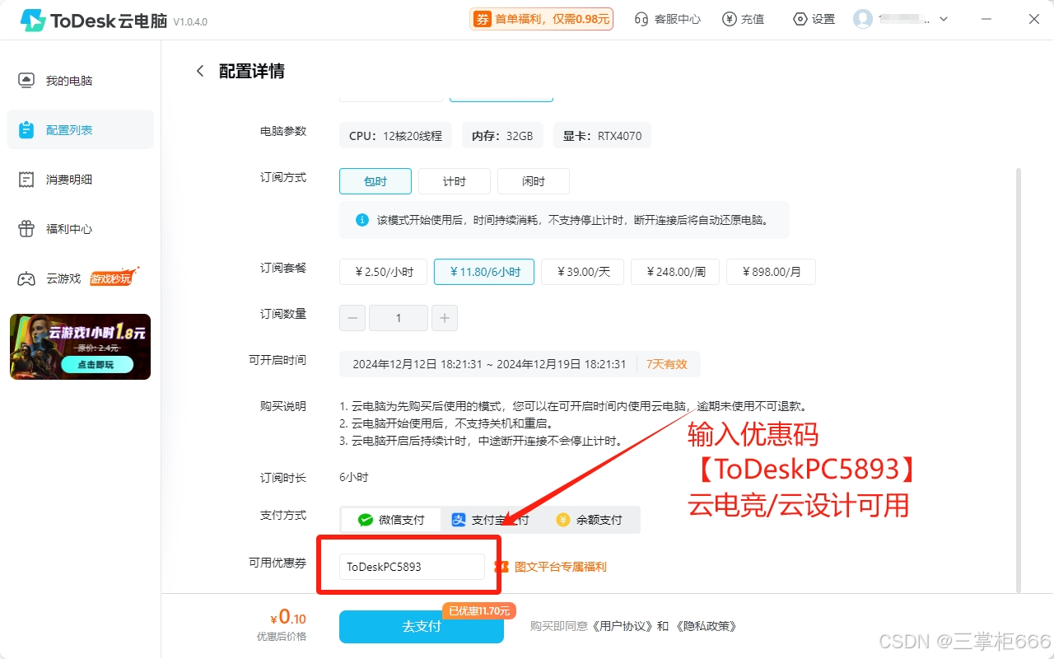This screenshot has width=1054, height=659.
Task: Click the user avatar icon
Action: pyautogui.click(x=863, y=19)
